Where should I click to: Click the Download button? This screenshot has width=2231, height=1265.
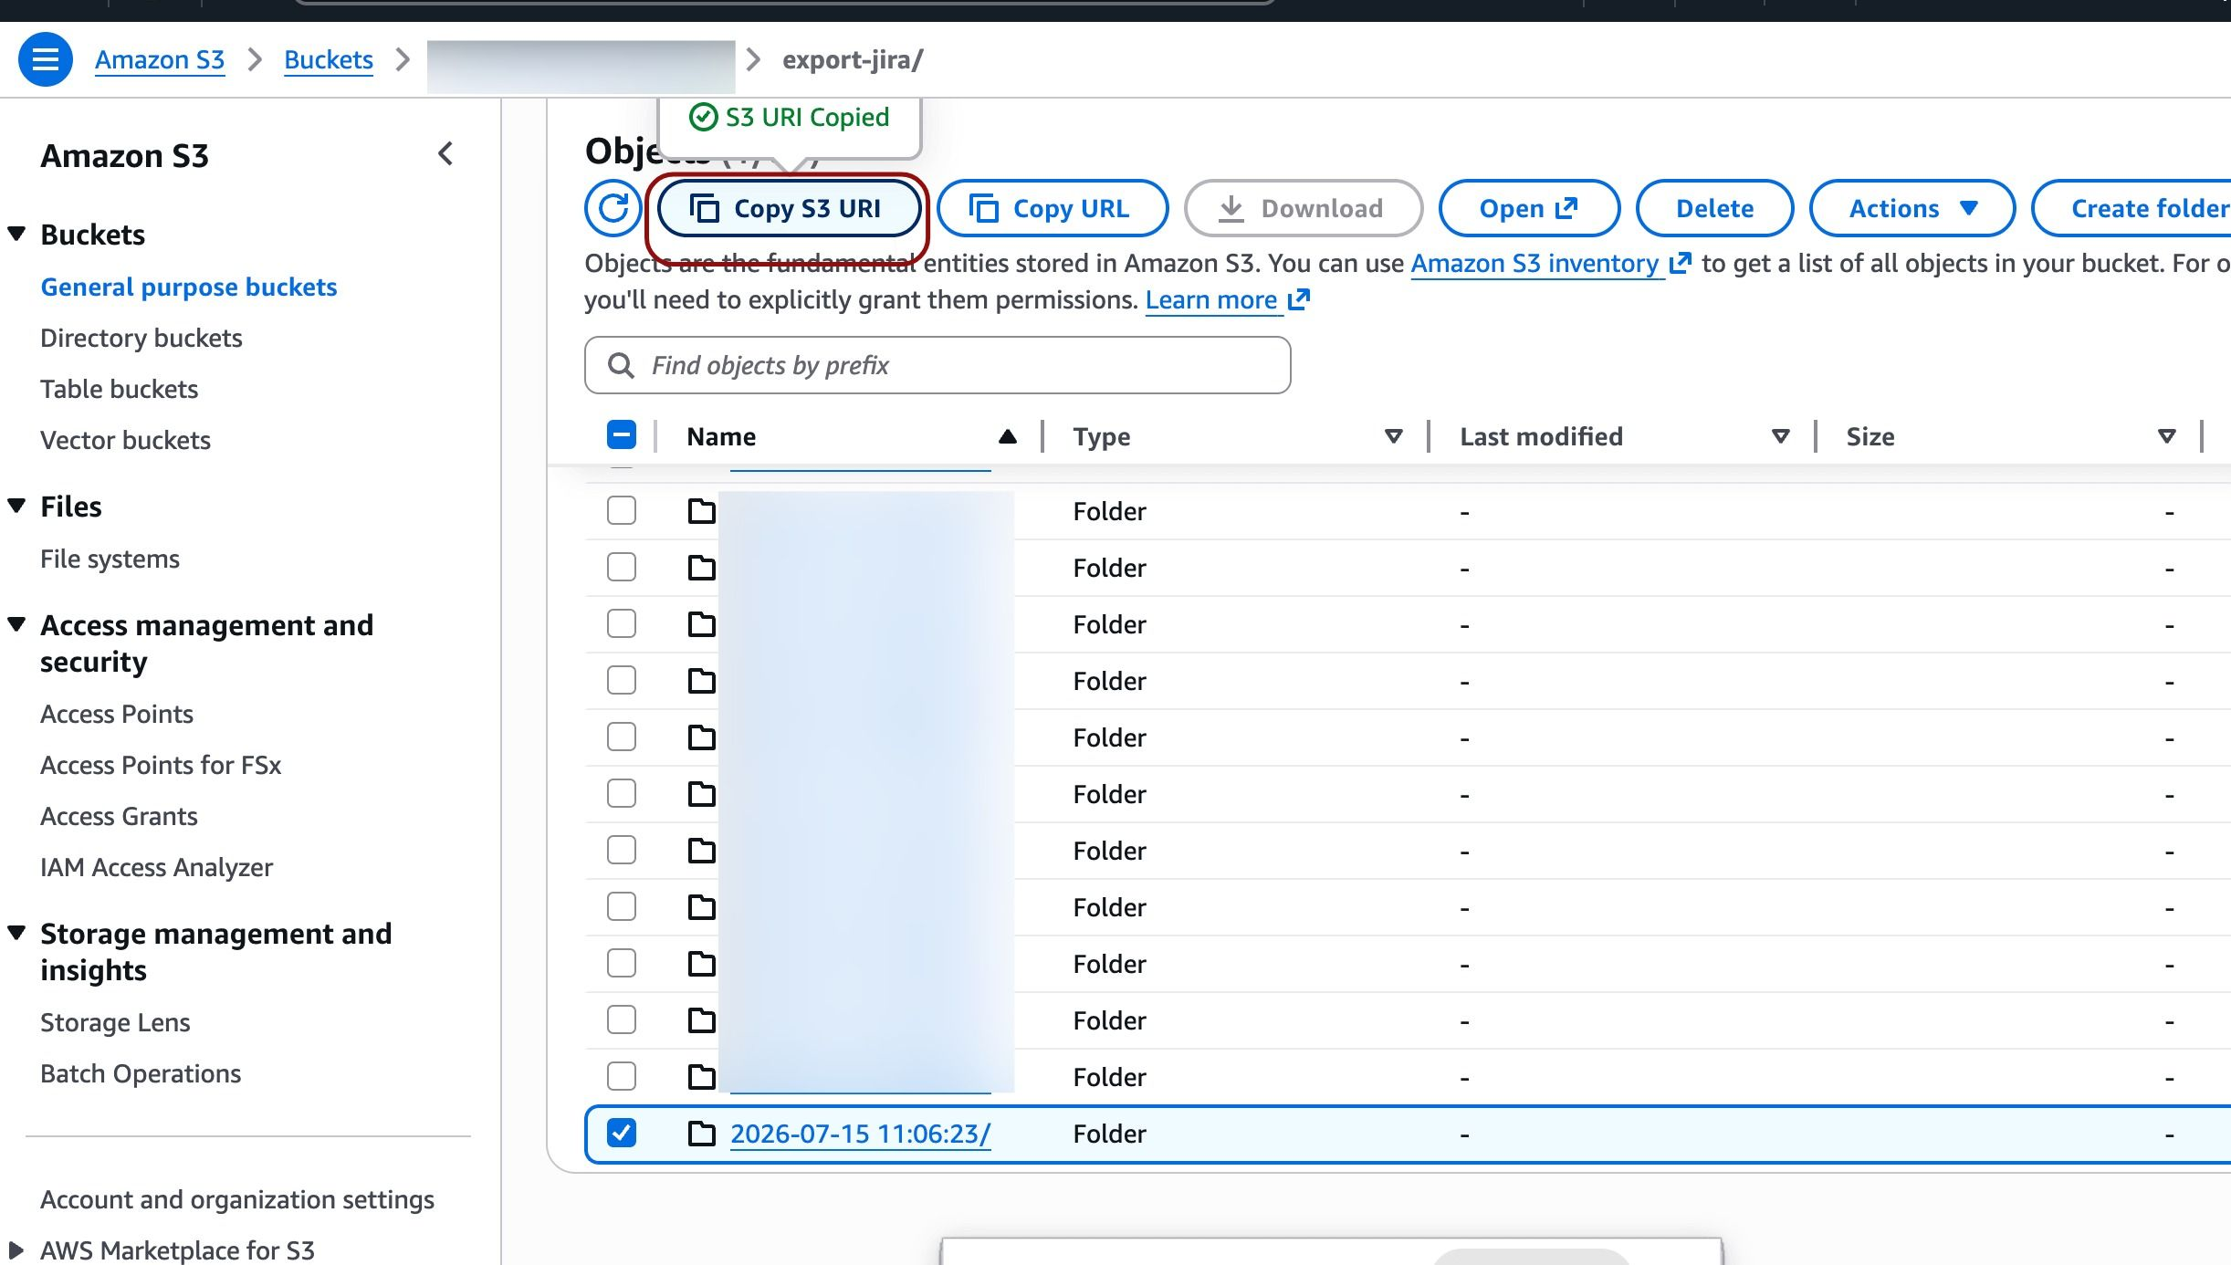coord(1304,208)
